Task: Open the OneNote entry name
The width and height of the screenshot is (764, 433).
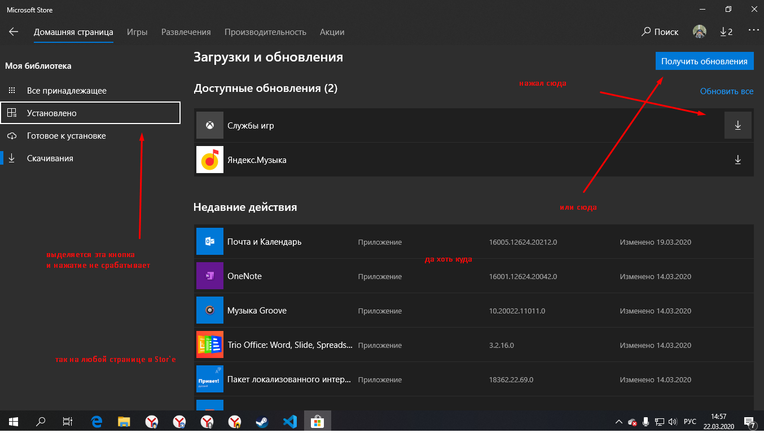Action: (x=244, y=276)
